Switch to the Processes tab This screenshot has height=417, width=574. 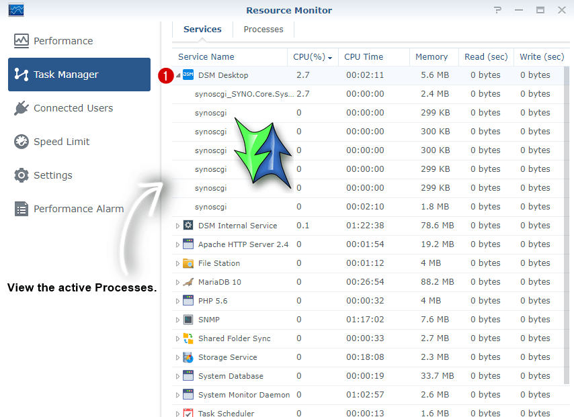click(x=263, y=30)
